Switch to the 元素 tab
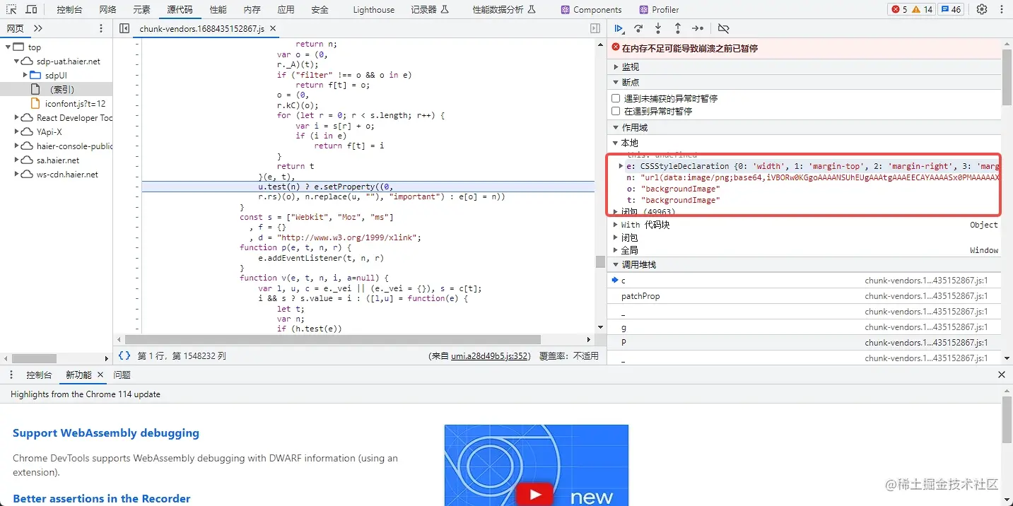The width and height of the screenshot is (1013, 506). point(141,9)
